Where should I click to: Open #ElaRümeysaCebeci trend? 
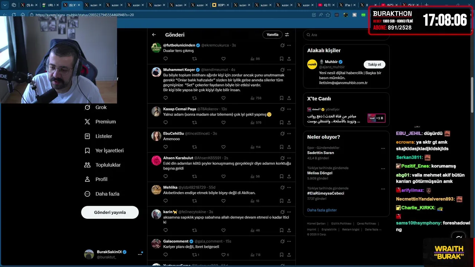325,193
